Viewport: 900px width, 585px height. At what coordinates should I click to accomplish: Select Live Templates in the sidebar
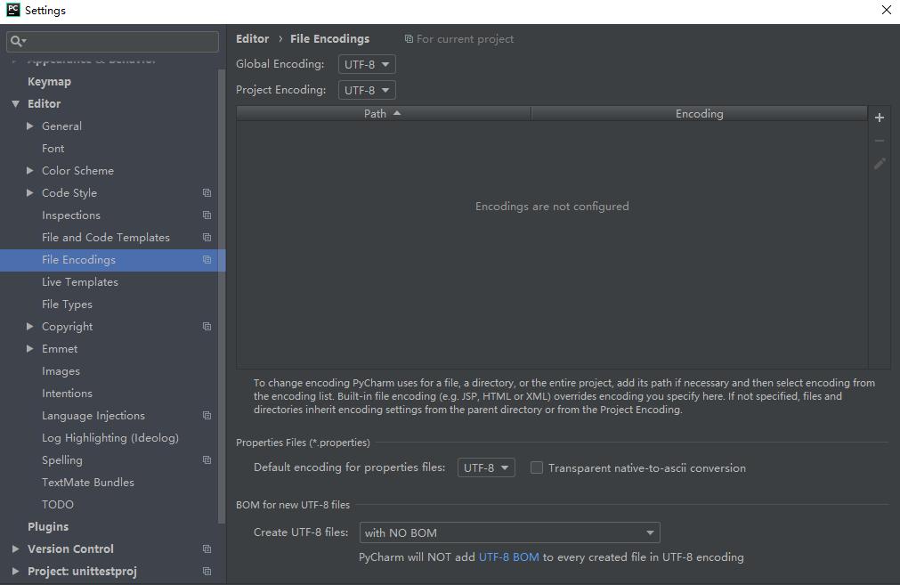[79, 282]
